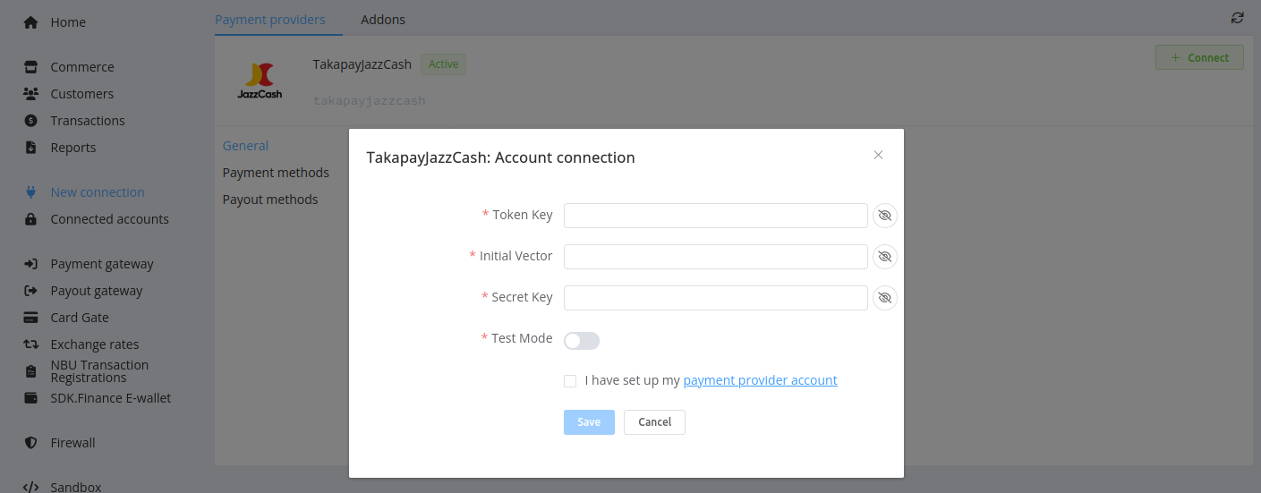
Task: Reveal the Secret Key field contents
Action: (x=885, y=298)
